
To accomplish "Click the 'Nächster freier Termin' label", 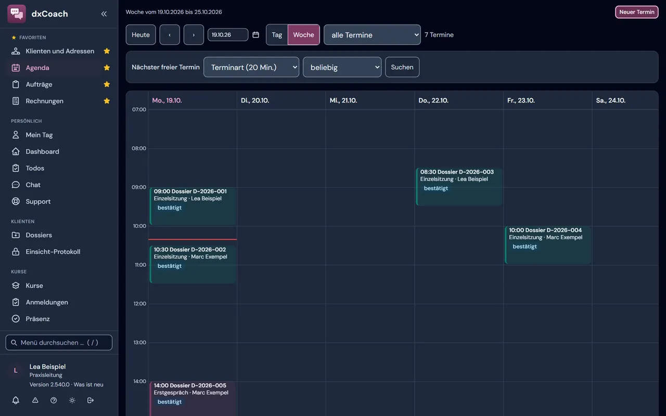I will click(x=165, y=67).
